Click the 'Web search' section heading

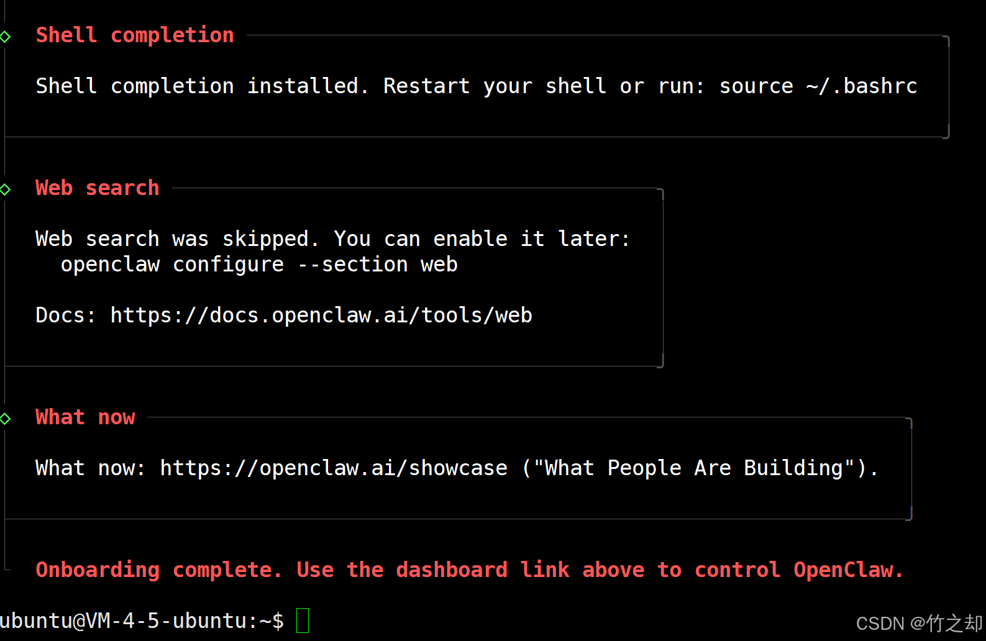tap(98, 188)
